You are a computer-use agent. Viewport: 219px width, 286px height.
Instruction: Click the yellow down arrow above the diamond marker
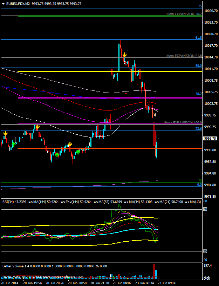click(124, 55)
